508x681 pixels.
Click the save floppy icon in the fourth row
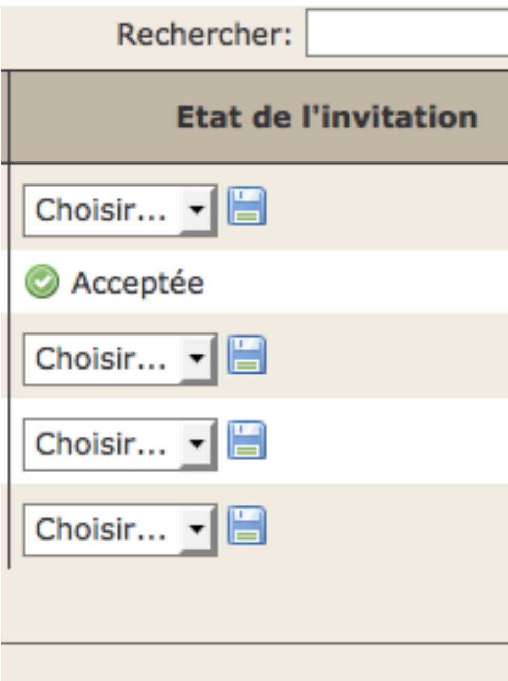coord(247,440)
